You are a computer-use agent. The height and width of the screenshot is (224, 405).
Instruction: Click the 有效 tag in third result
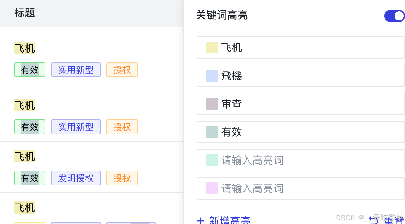(x=30, y=178)
